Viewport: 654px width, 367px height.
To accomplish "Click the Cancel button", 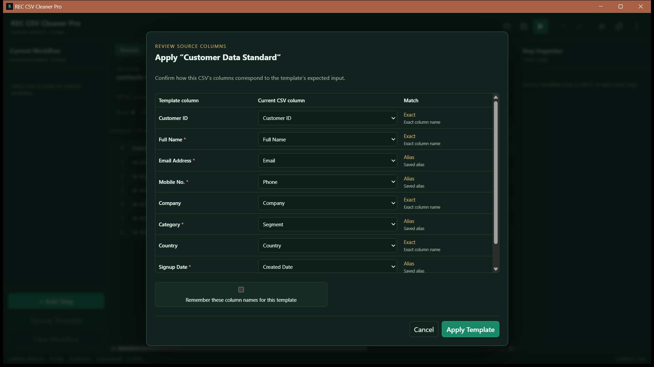I will (424, 329).
